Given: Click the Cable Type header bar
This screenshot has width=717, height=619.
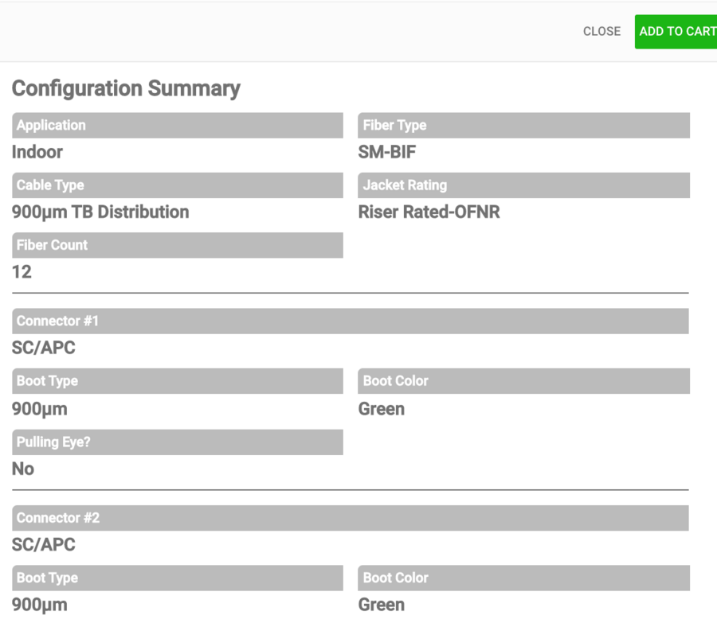Looking at the screenshot, I should tap(178, 185).
